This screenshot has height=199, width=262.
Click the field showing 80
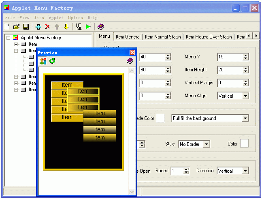(152, 70)
